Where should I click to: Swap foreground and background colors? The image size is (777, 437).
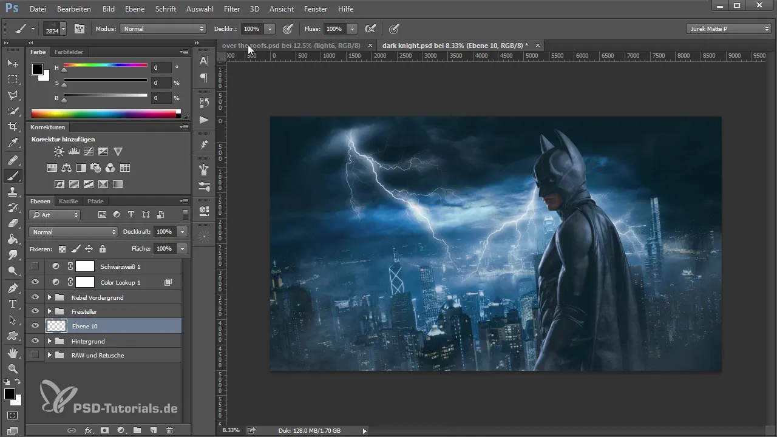pyautogui.click(x=18, y=382)
